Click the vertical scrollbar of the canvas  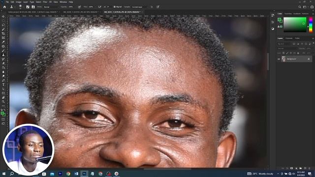click(268, 62)
